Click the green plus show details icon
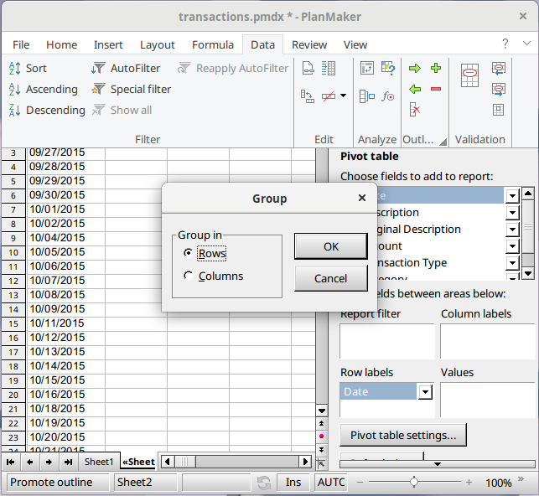Image resolution: width=539 pixels, height=496 pixels. (x=435, y=69)
